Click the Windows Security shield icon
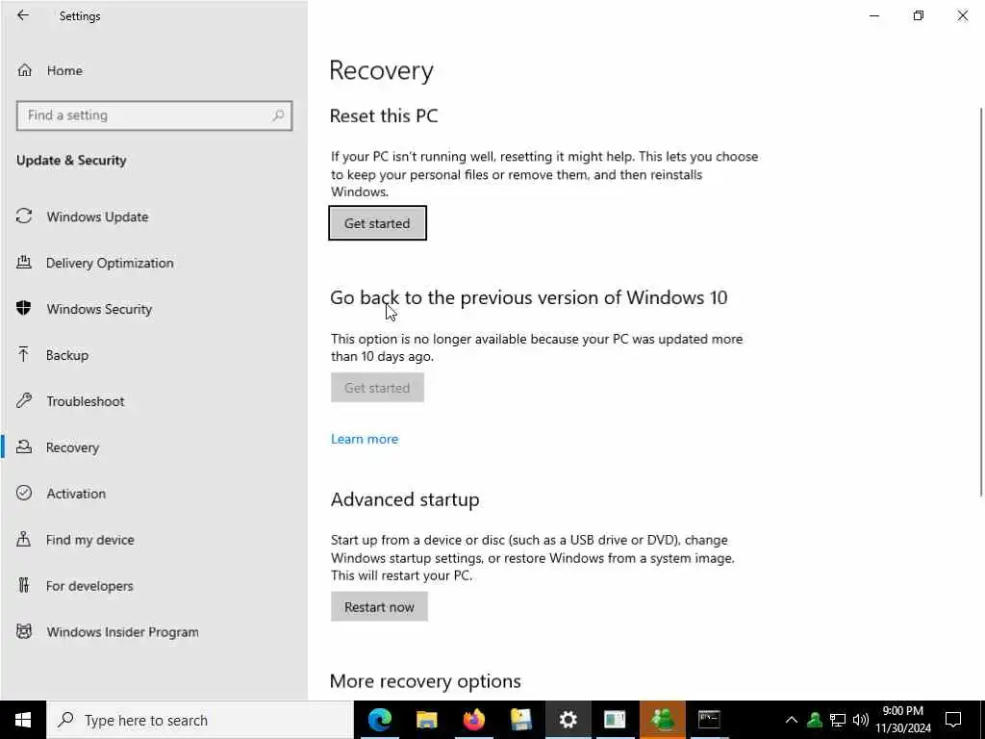The width and height of the screenshot is (985, 739). click(24, 308)
